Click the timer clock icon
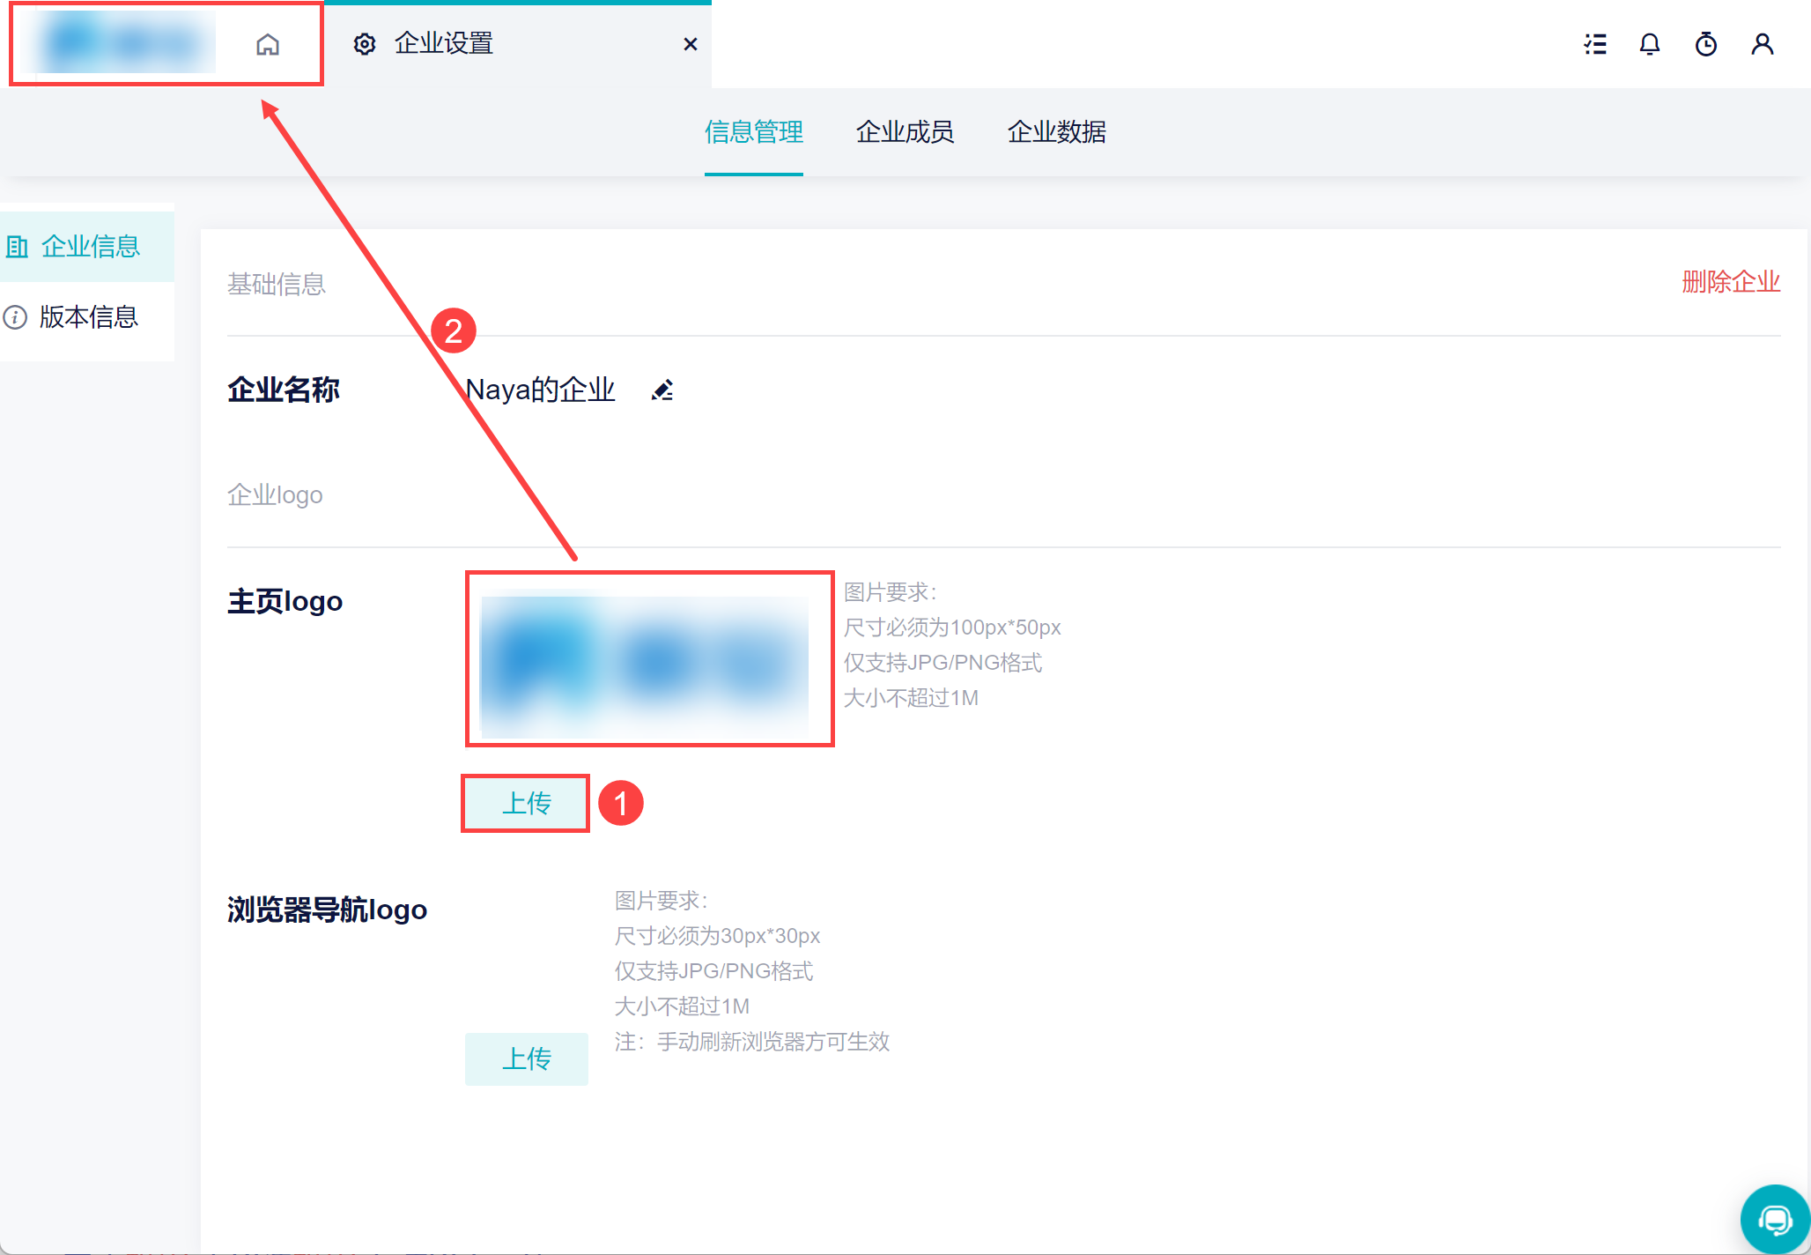 [x=1706, y=44]
